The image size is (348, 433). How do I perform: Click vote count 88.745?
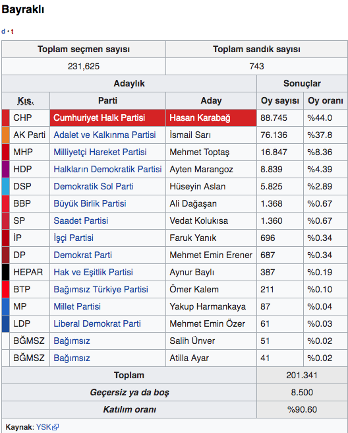[274, 118]
